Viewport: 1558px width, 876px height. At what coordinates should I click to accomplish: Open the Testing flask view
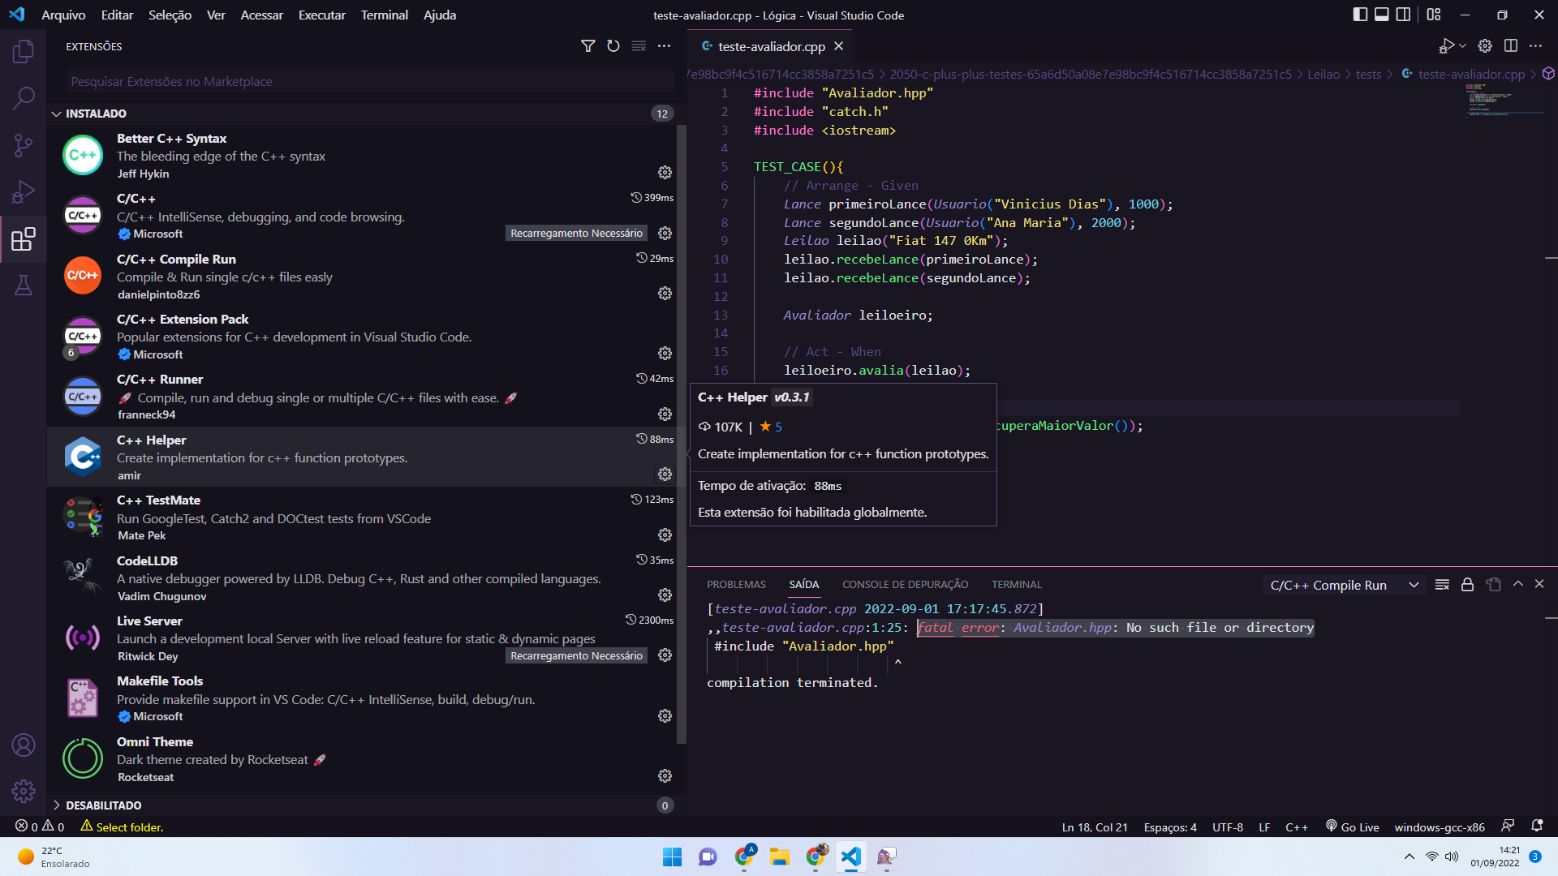(24, 285)
